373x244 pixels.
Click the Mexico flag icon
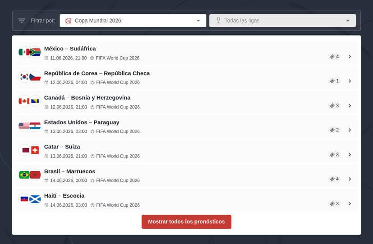(24, 52)
